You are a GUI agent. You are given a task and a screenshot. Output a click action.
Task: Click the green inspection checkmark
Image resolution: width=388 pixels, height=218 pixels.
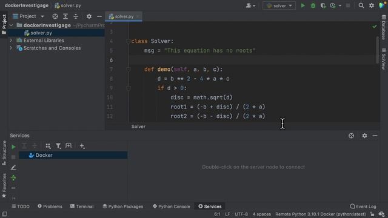point(375,26)
